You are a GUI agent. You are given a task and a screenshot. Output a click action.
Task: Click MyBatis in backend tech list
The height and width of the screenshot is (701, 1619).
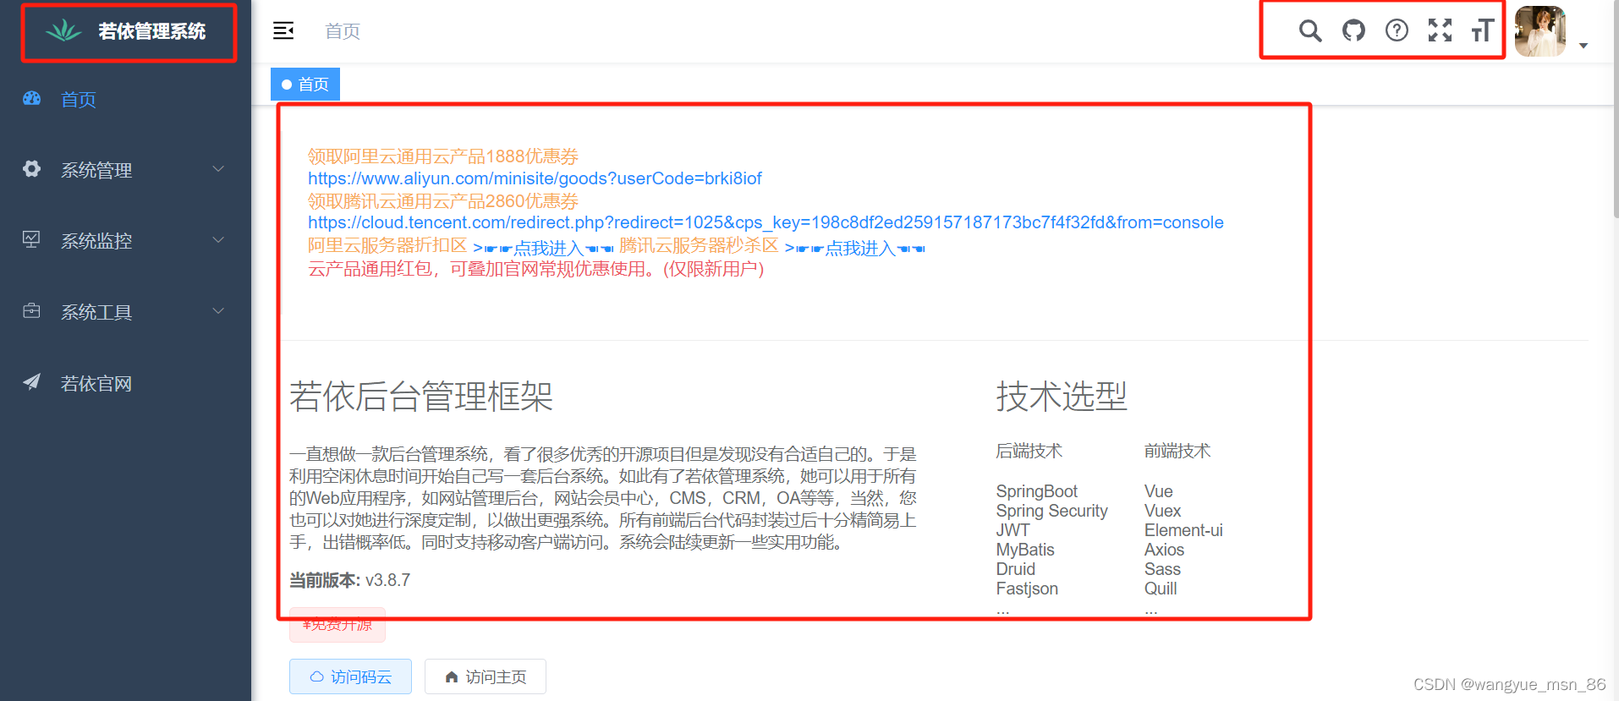pos(1025,550)
